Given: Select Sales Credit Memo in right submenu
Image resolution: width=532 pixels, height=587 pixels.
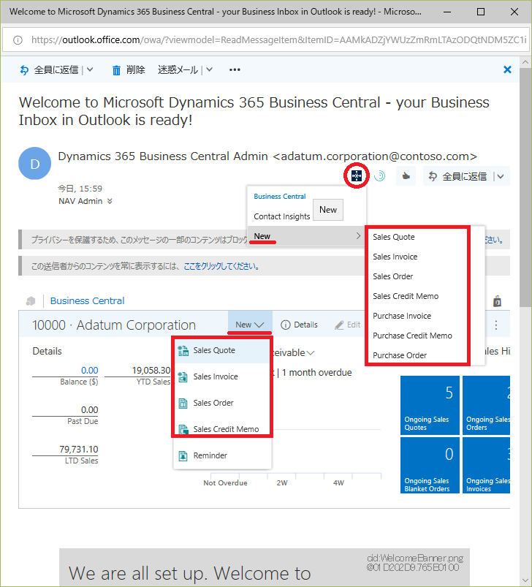Looking at the screenshot, I should tap(406, 296).
